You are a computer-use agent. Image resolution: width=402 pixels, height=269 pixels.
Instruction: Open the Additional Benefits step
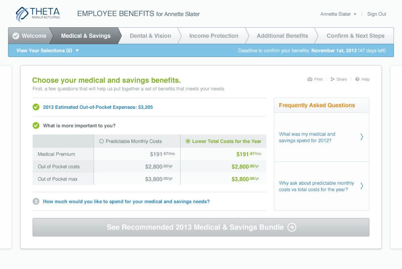(x=282, y=36)
